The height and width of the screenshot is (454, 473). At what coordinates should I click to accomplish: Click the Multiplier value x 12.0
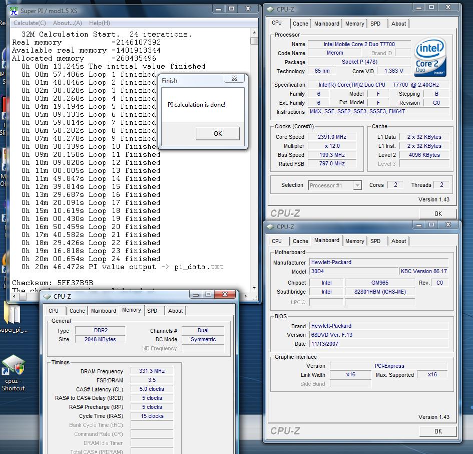click(x=332, y=146)
